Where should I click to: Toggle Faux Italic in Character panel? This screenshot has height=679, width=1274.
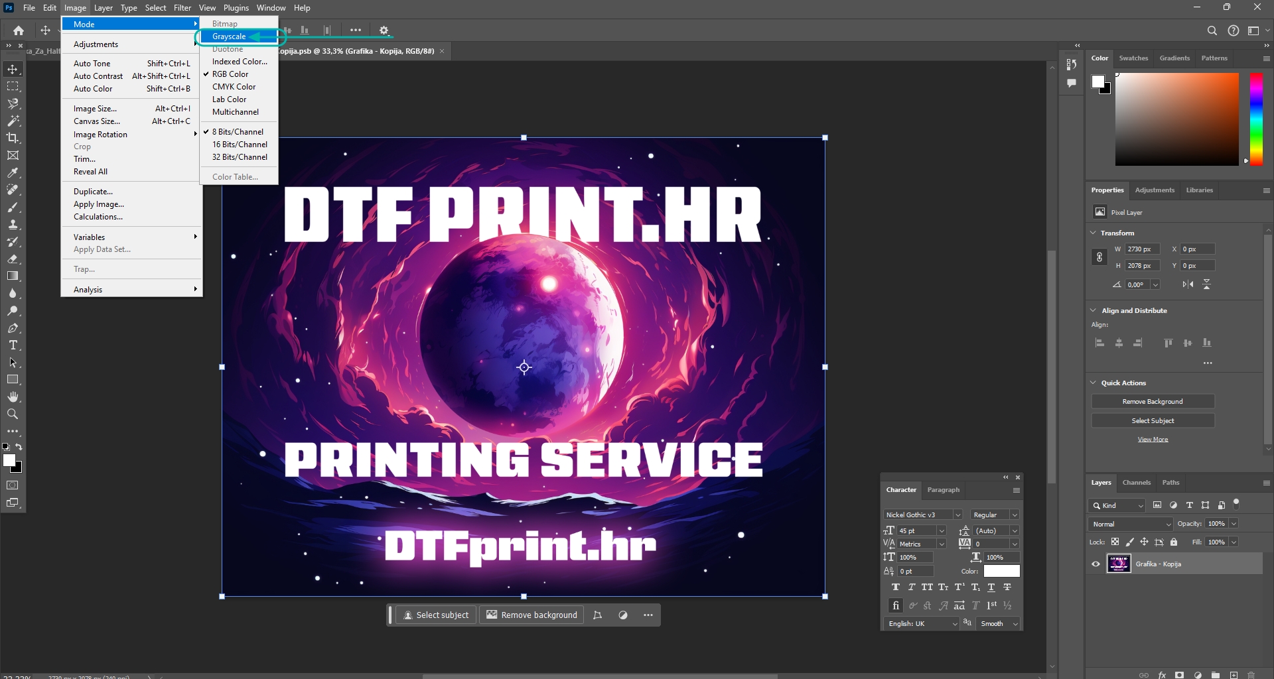pos(912,587)
